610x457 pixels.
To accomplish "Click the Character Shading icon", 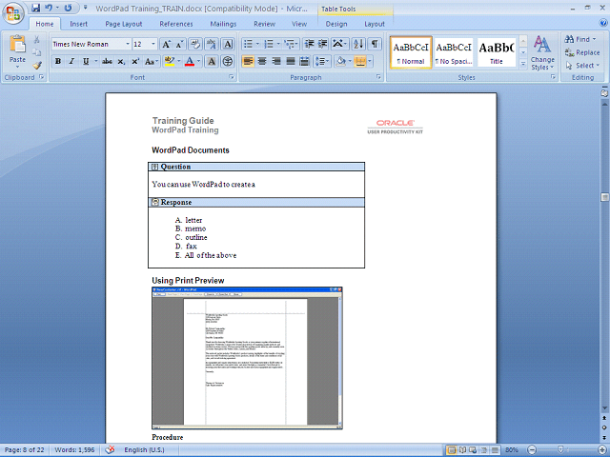I will tap(211, 61).
